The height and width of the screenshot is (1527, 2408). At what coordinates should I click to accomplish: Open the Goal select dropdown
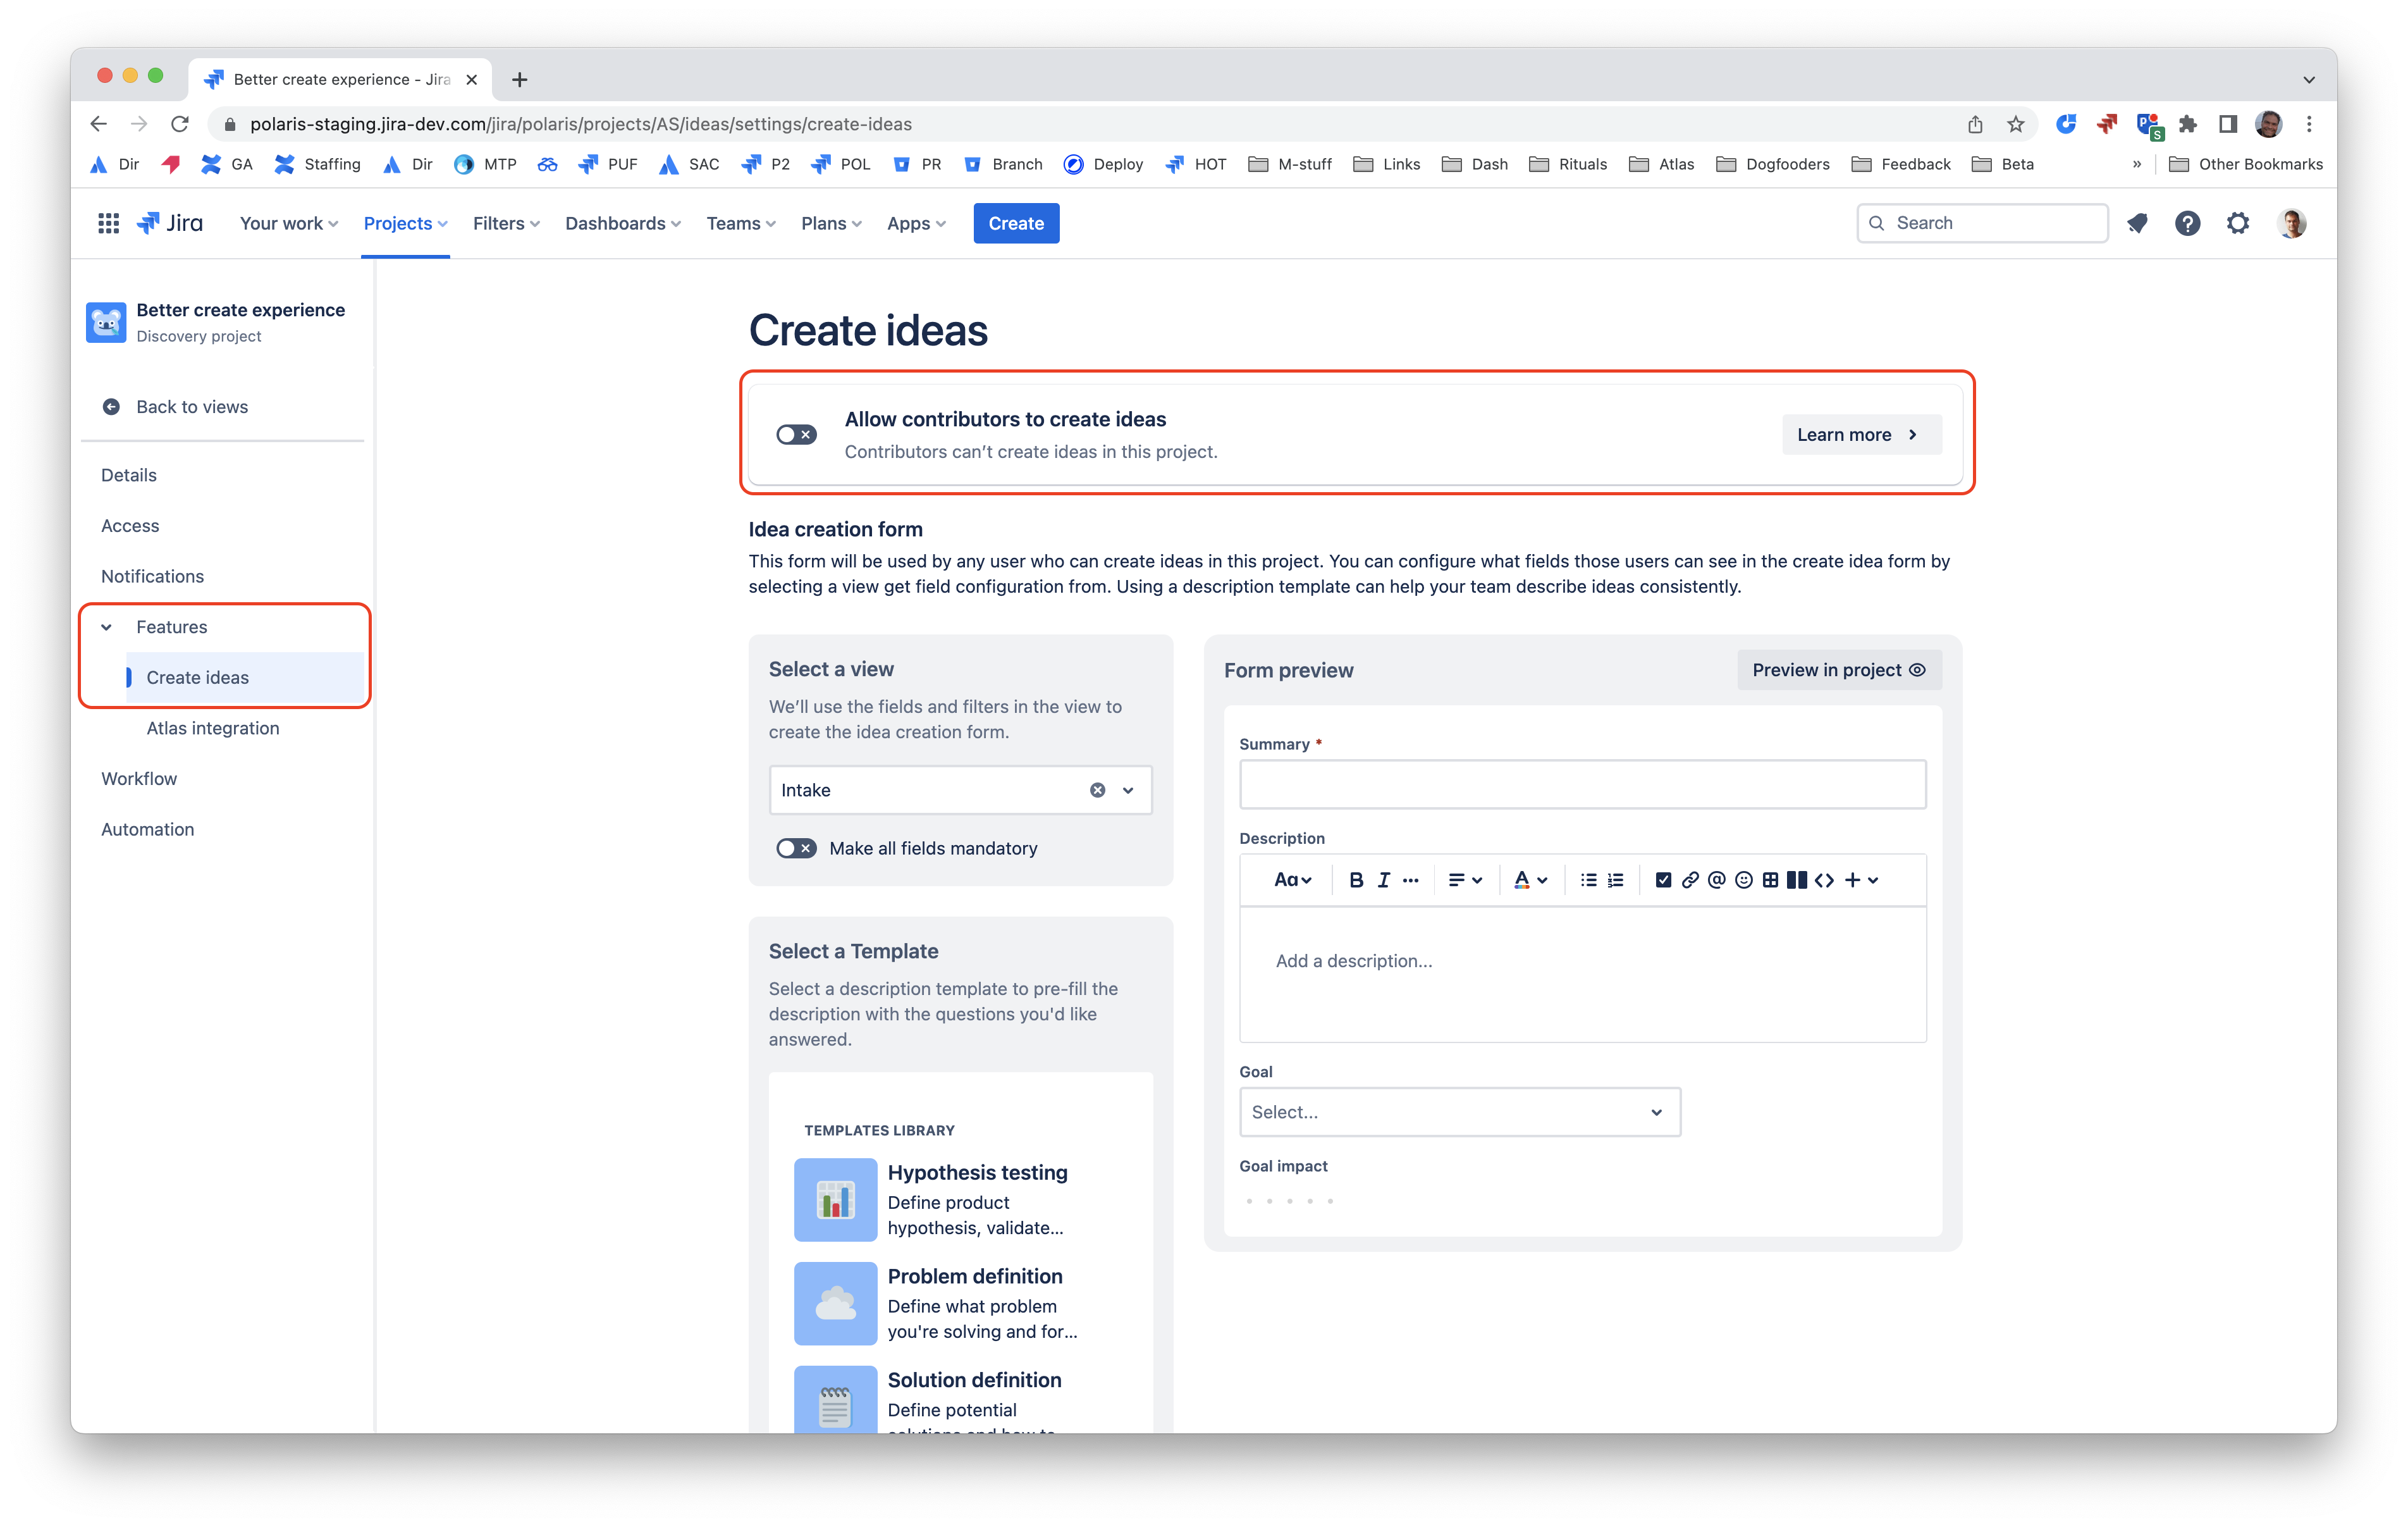pos(1457,1111)
